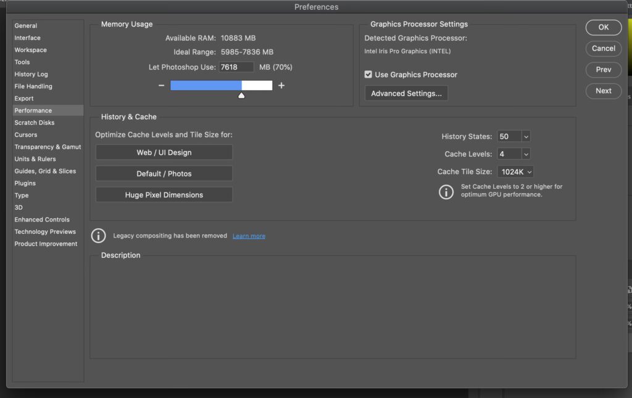The height and width of the screenshot is (398, 632).
Task: Choose the Web / UI Design optimization
Action: tap(164, 152)
